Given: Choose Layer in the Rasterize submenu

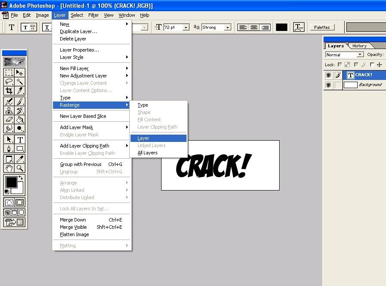Looking at the screenshot, I should click(159, 138).
